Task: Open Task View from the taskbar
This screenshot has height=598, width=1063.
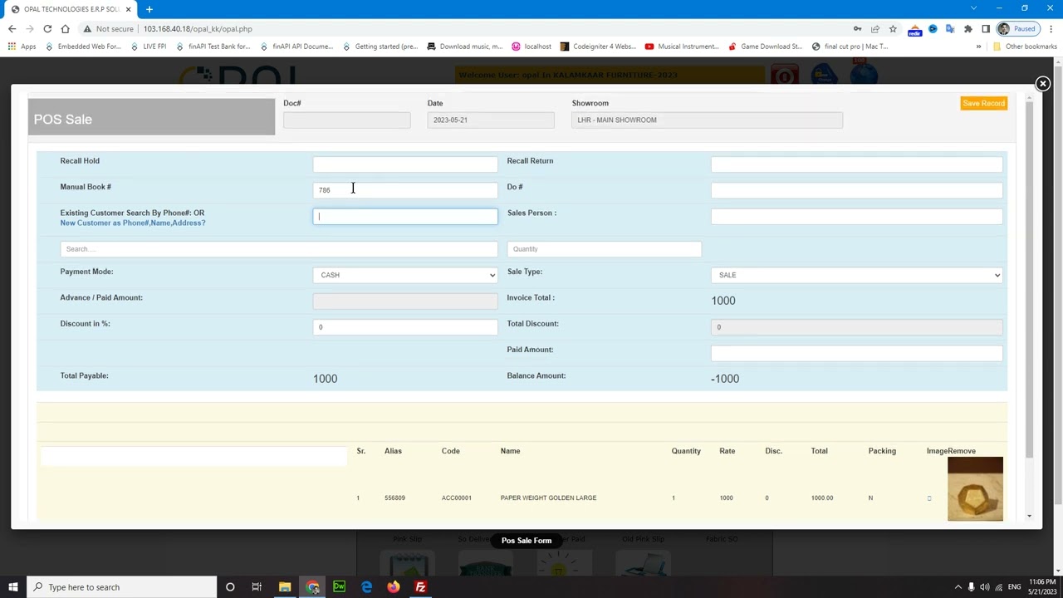Action: pos(257,587)
